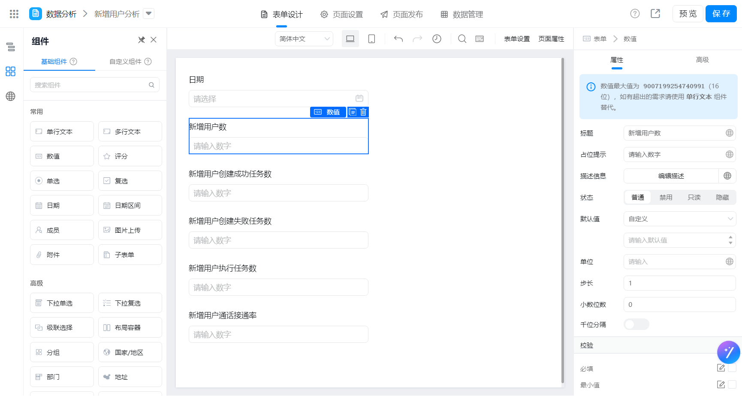Open the 新增用户分析 page dropdown arrow

(148, 14)
